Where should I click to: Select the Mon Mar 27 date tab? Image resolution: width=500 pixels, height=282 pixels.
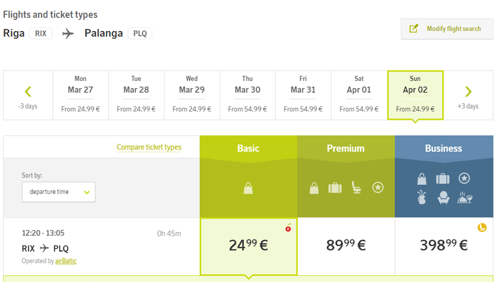pos(80,95)
